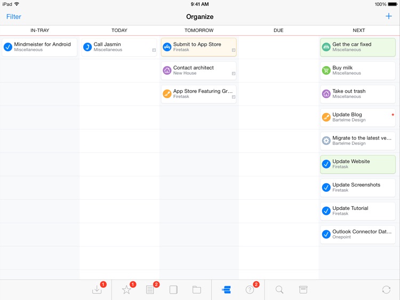Open the starred Today view icon
400x300 pixels.
(126, 289)
